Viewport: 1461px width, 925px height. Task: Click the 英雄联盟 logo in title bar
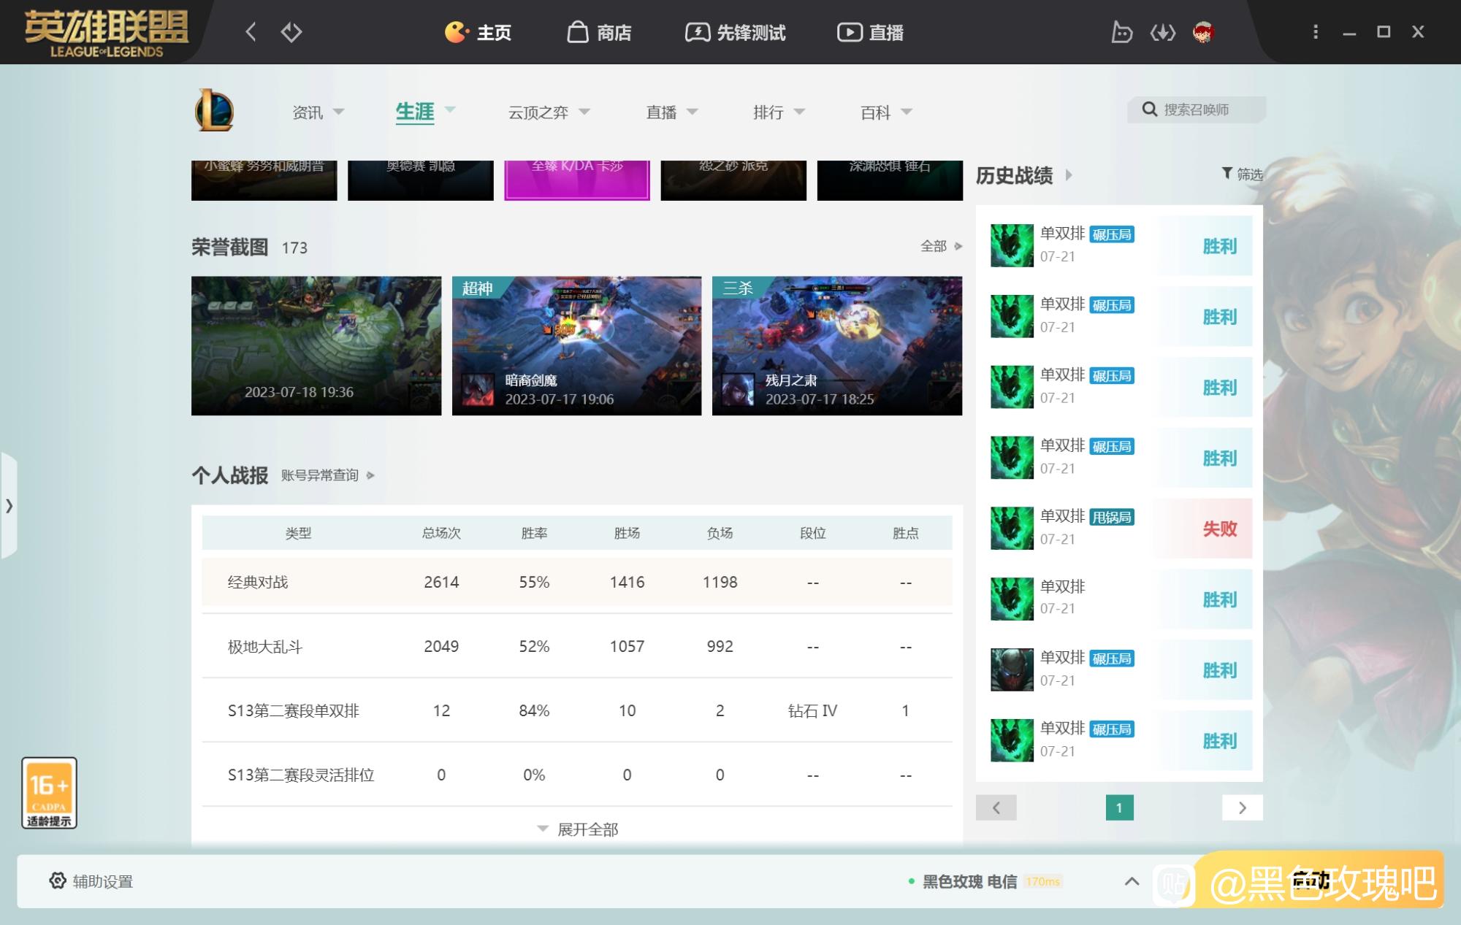[x=107, y=33]
